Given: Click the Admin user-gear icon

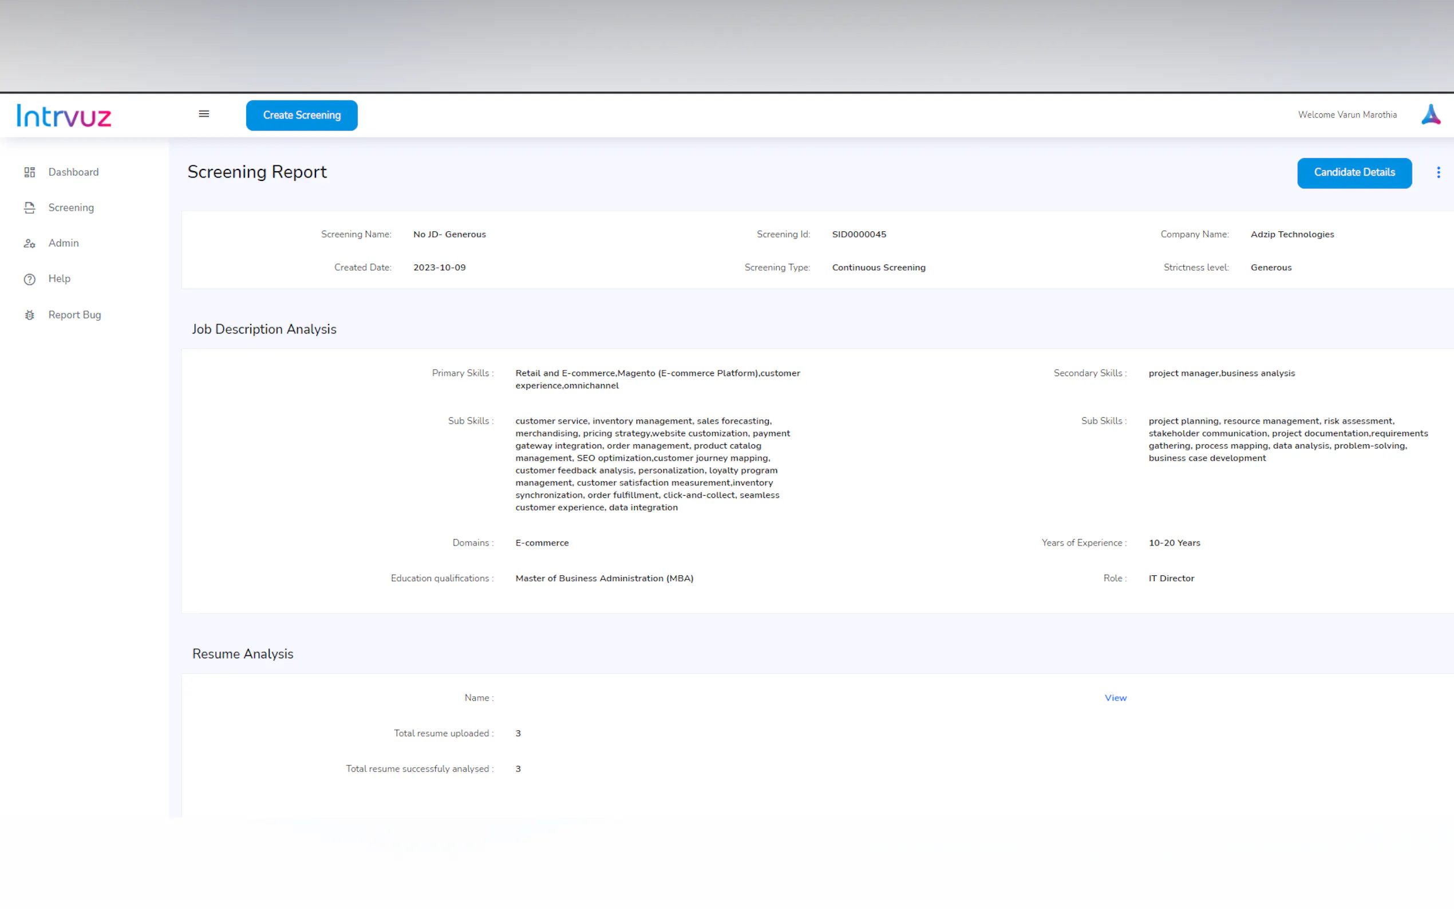Looking at the screenshot, I should [29, 243].
